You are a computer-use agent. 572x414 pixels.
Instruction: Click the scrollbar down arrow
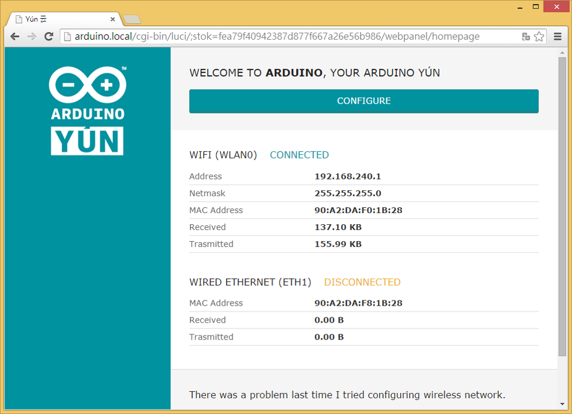(x=562, y=404)
